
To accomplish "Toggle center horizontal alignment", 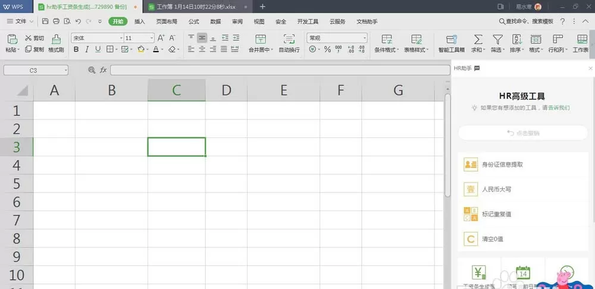I will [x=202, y=49].
